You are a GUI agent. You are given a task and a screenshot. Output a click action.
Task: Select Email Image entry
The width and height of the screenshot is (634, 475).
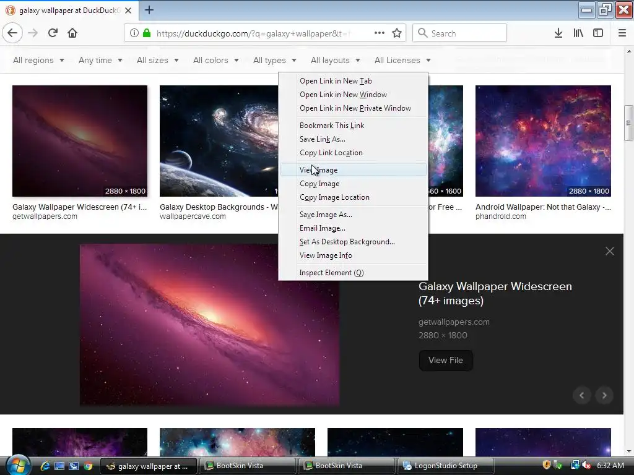point(353,228)
